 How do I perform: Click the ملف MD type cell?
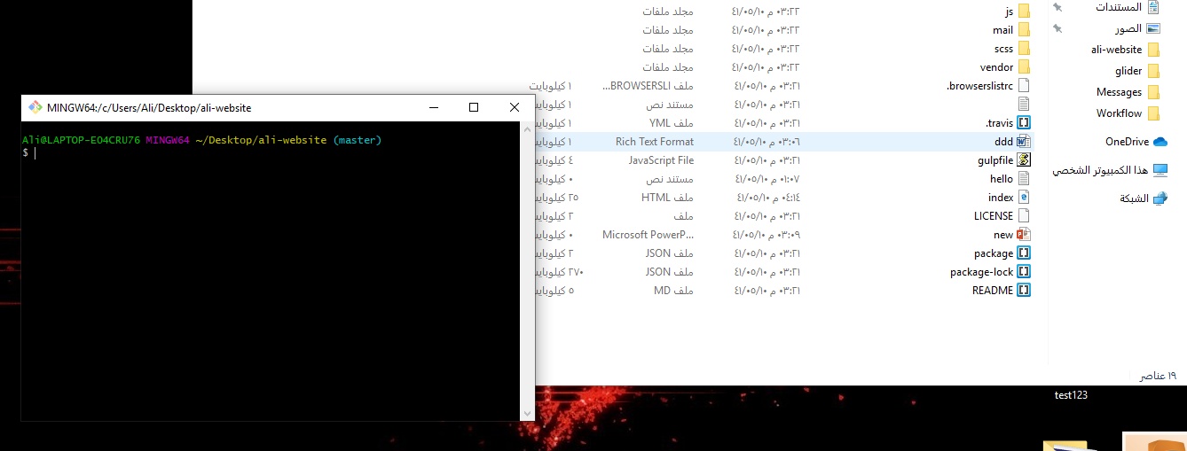point(673,291)
